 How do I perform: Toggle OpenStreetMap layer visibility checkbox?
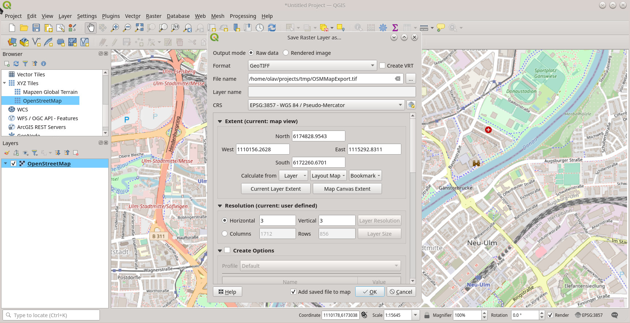click(14, 163)
